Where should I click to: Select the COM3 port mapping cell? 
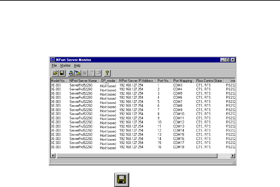[x=178, y=85]
